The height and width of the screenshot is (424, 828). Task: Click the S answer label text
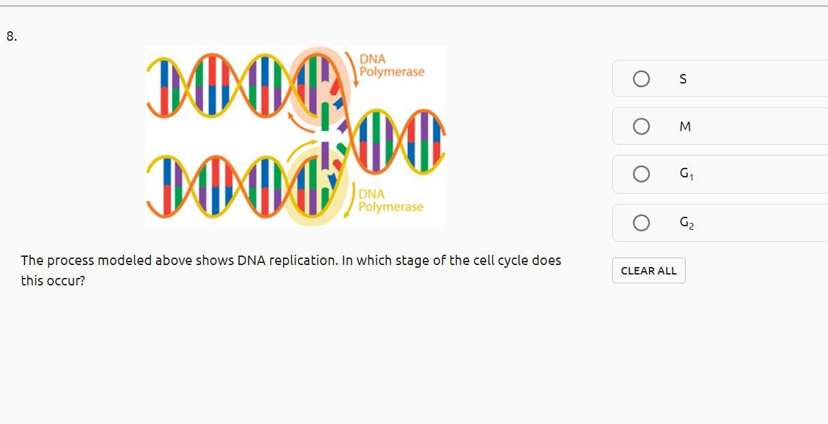click(x=683, y=79)
